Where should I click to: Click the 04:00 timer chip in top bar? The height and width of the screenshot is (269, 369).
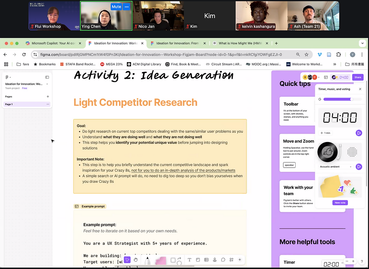340,77
